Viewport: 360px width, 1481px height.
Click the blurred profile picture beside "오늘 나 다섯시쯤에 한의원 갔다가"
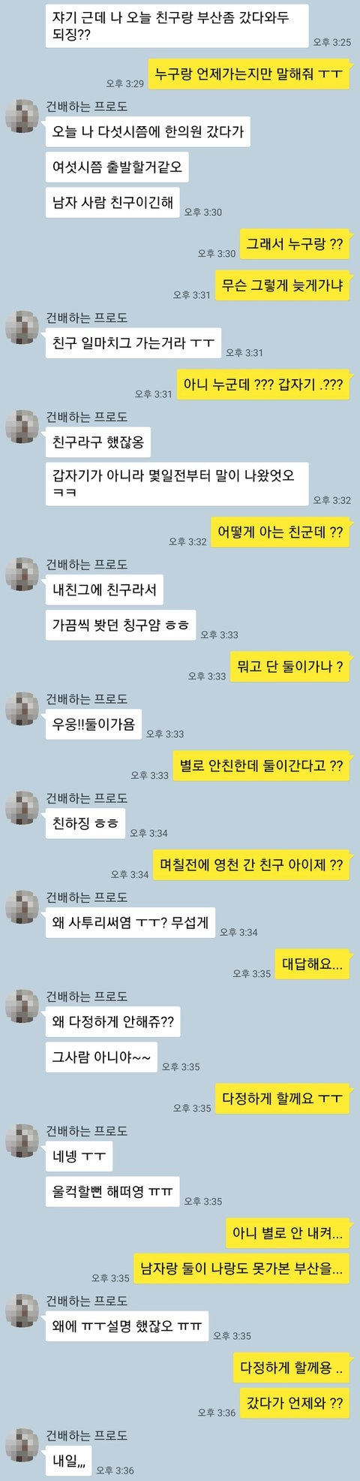click(x=22, y=116)
